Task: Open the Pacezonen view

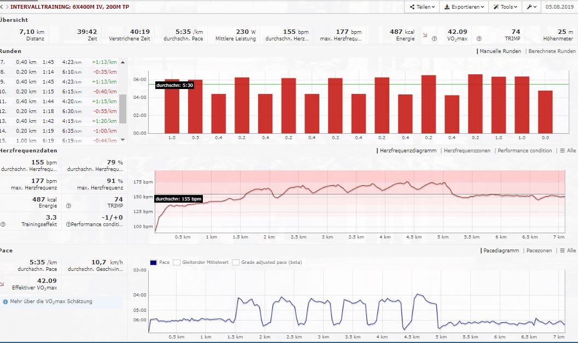Action: (x=539, y=250)
